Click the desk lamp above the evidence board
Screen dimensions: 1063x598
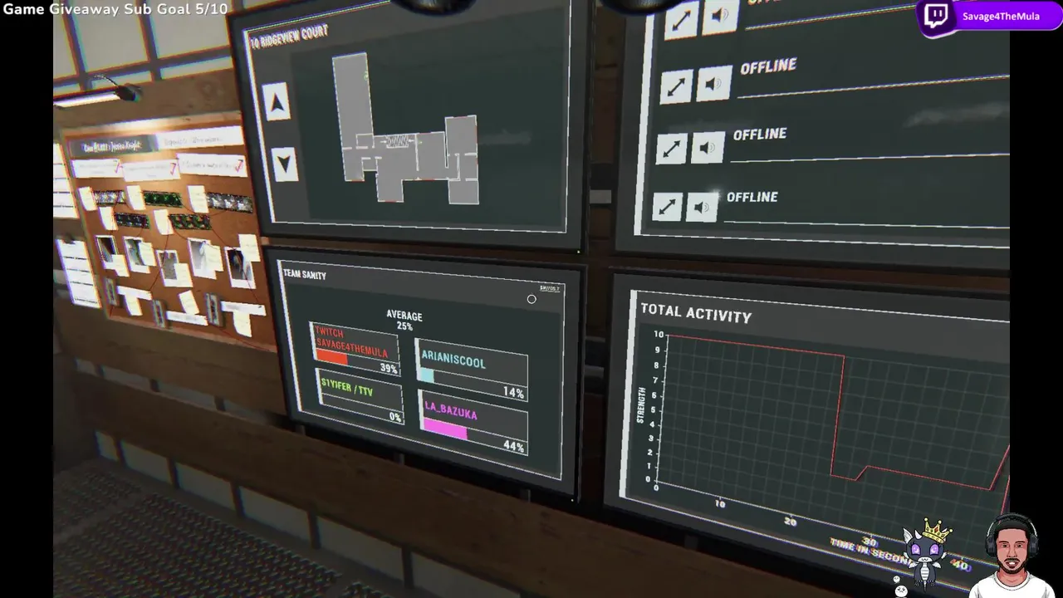pyautogui.click(x=100, y=92)
